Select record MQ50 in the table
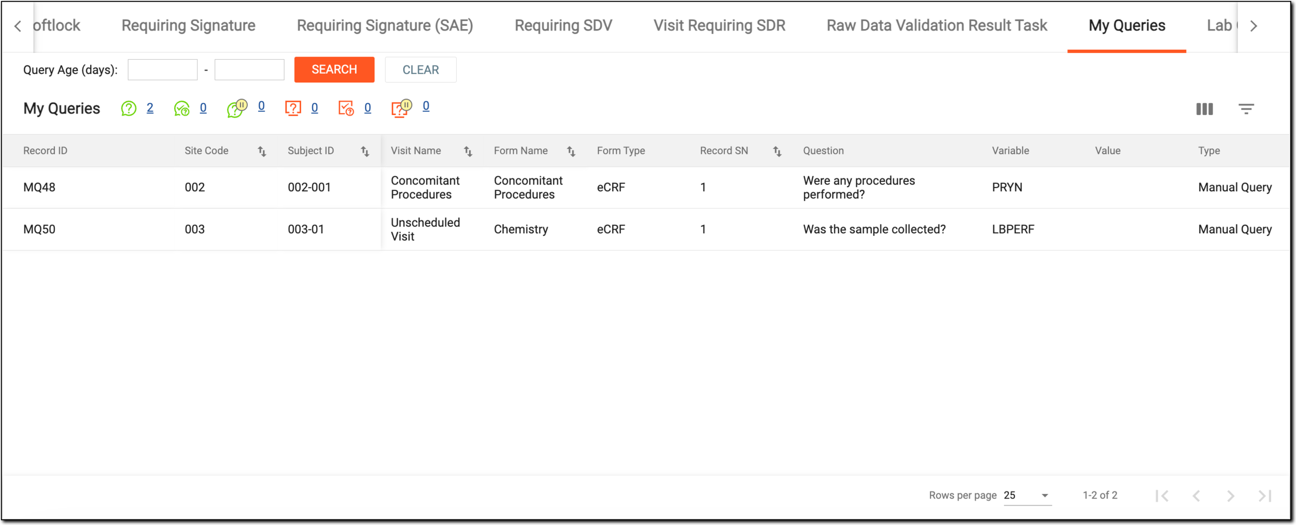1296x525 pixels. pos(39,230)
